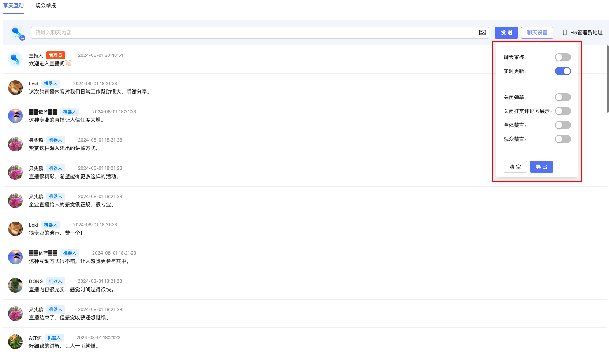This screenshot has width=609, height=355.
Task: Click the host avatar beside chat input
Action: click(x=17, y=33)
